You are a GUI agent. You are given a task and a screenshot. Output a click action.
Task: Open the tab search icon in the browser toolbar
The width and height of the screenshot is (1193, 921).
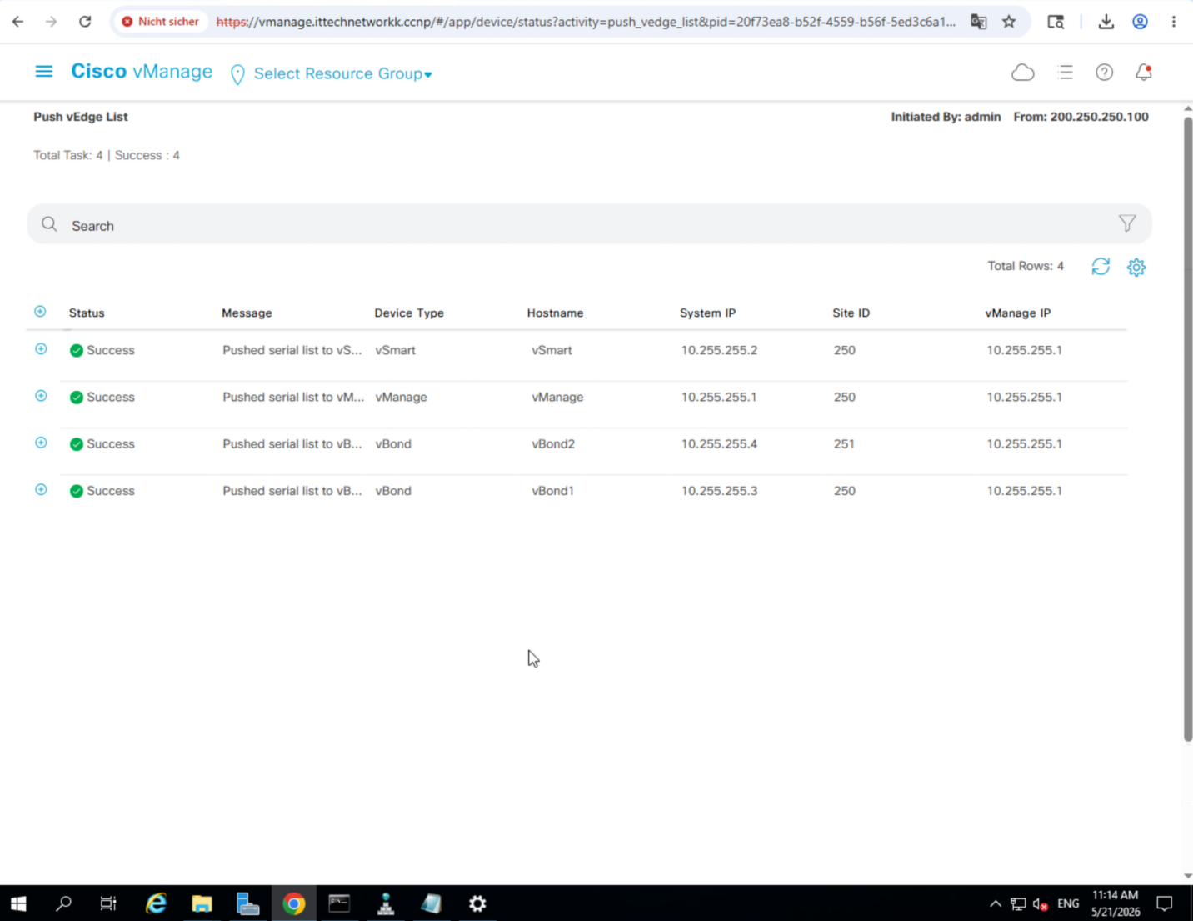(x=1056, y=22)
